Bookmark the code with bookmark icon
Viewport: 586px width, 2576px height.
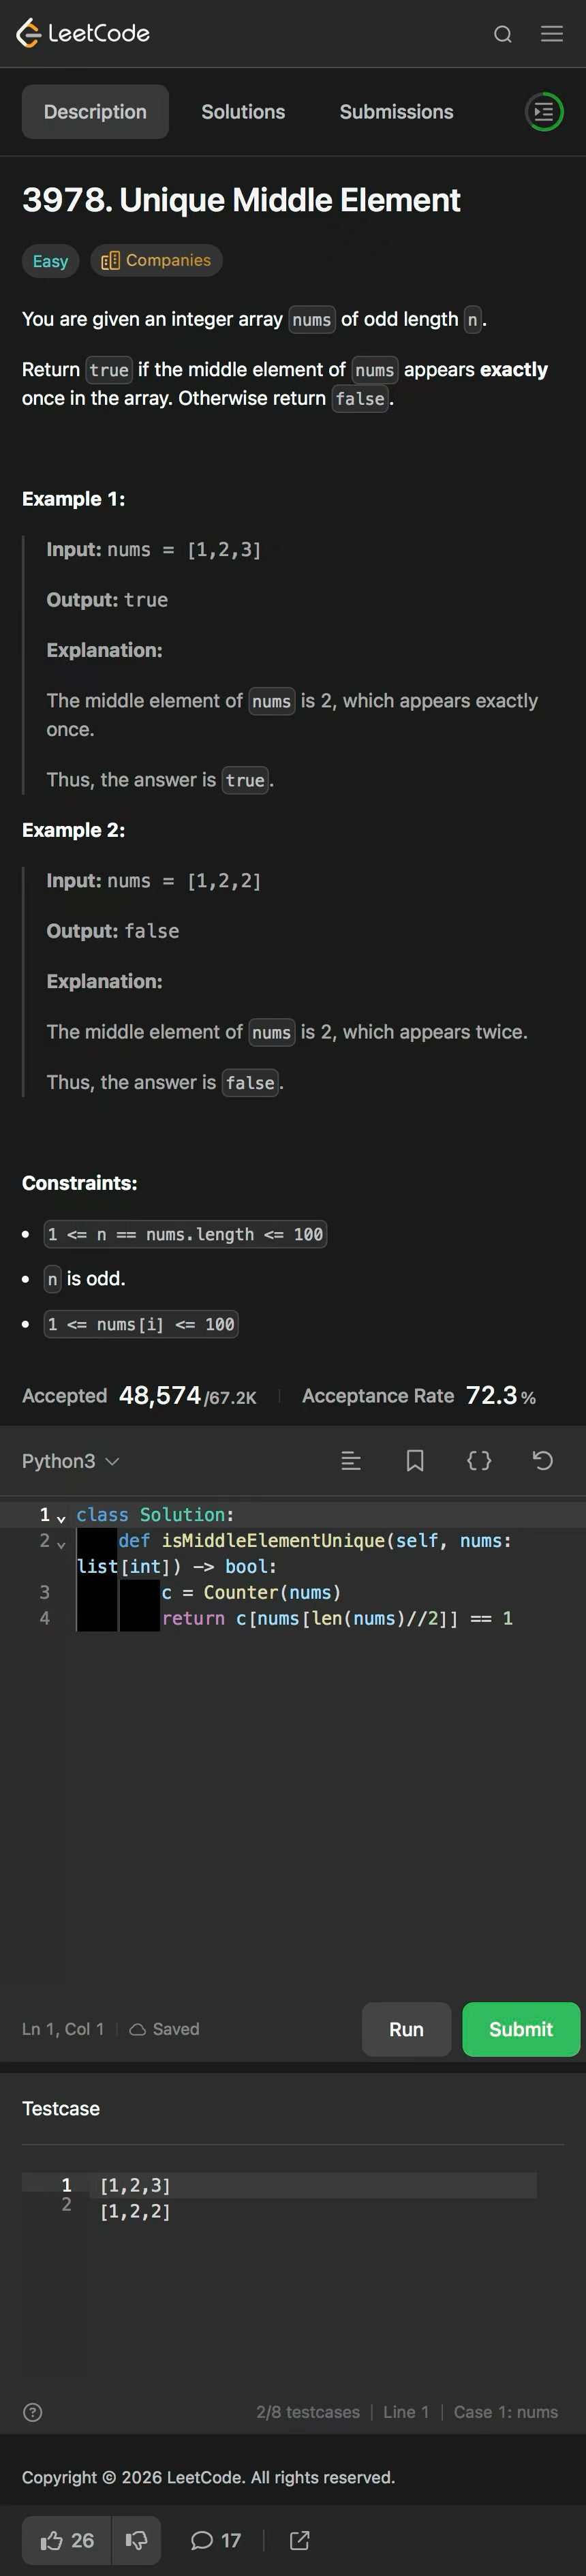(x=415, y=1461)
